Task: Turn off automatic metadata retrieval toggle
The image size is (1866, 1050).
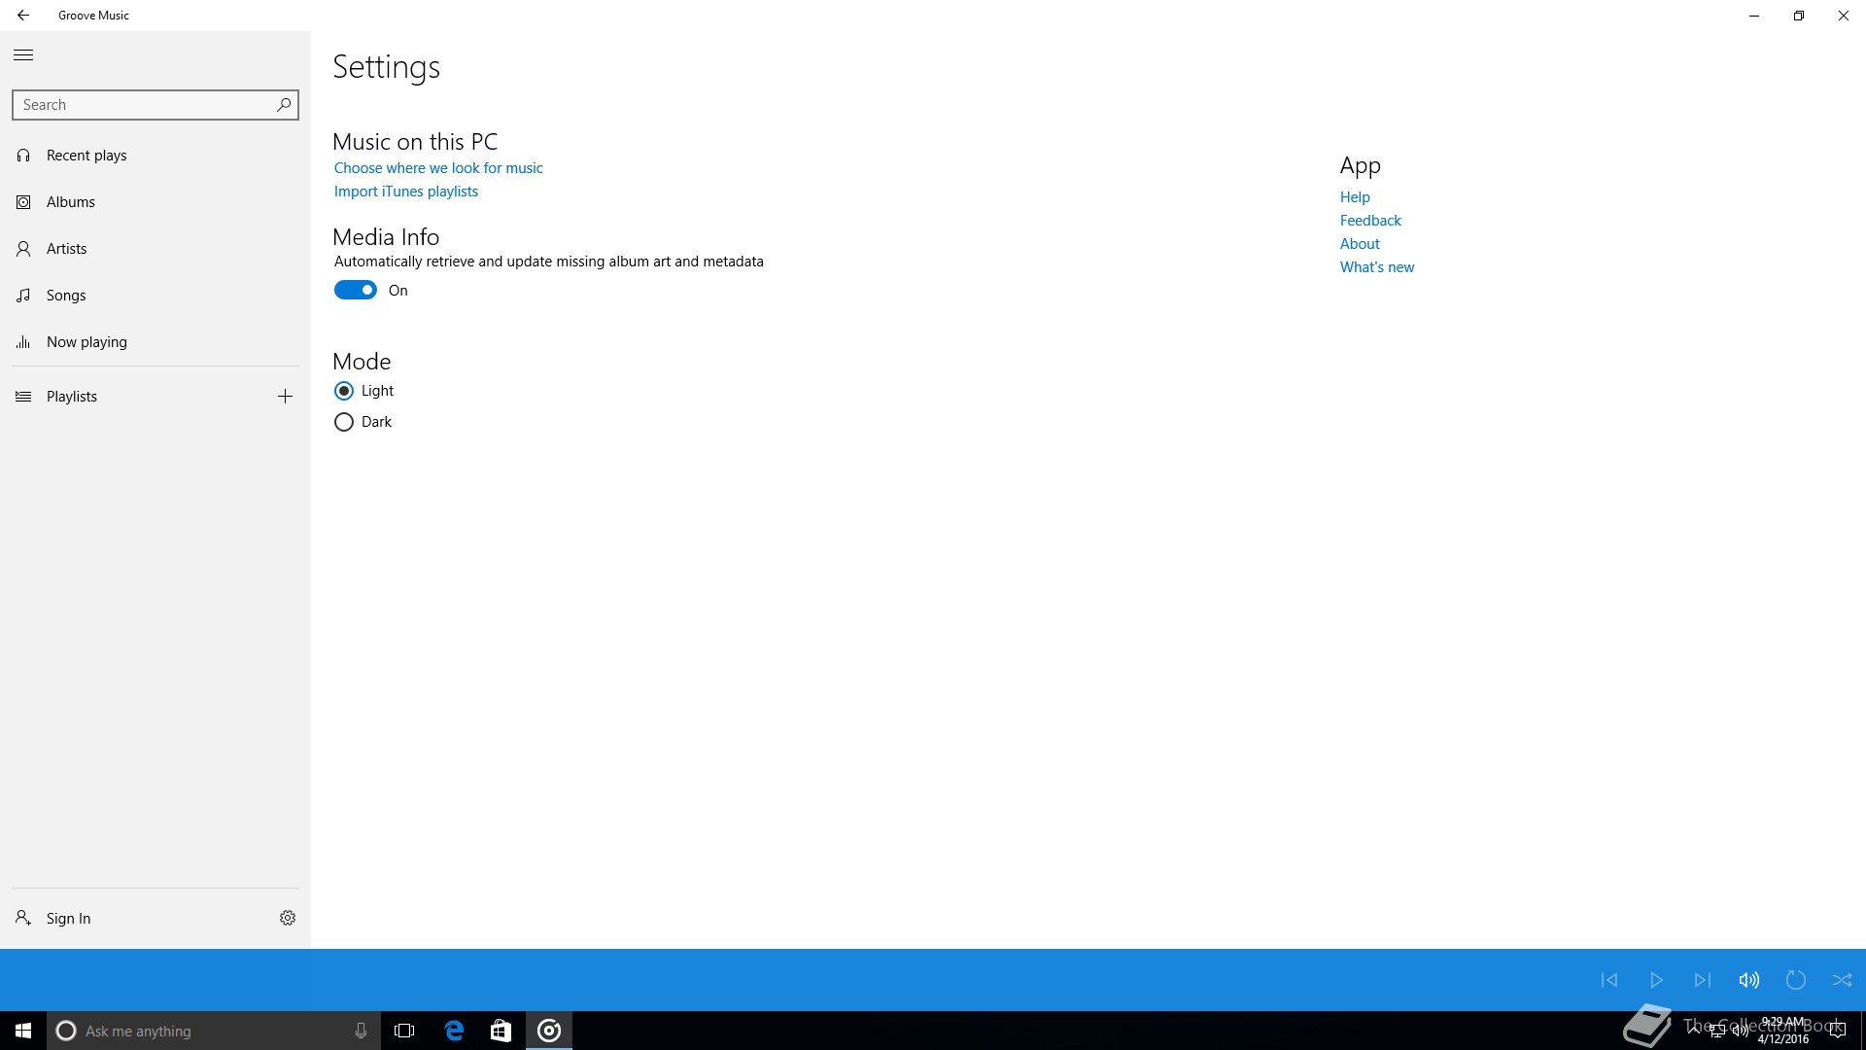Action: coord(356,290)
